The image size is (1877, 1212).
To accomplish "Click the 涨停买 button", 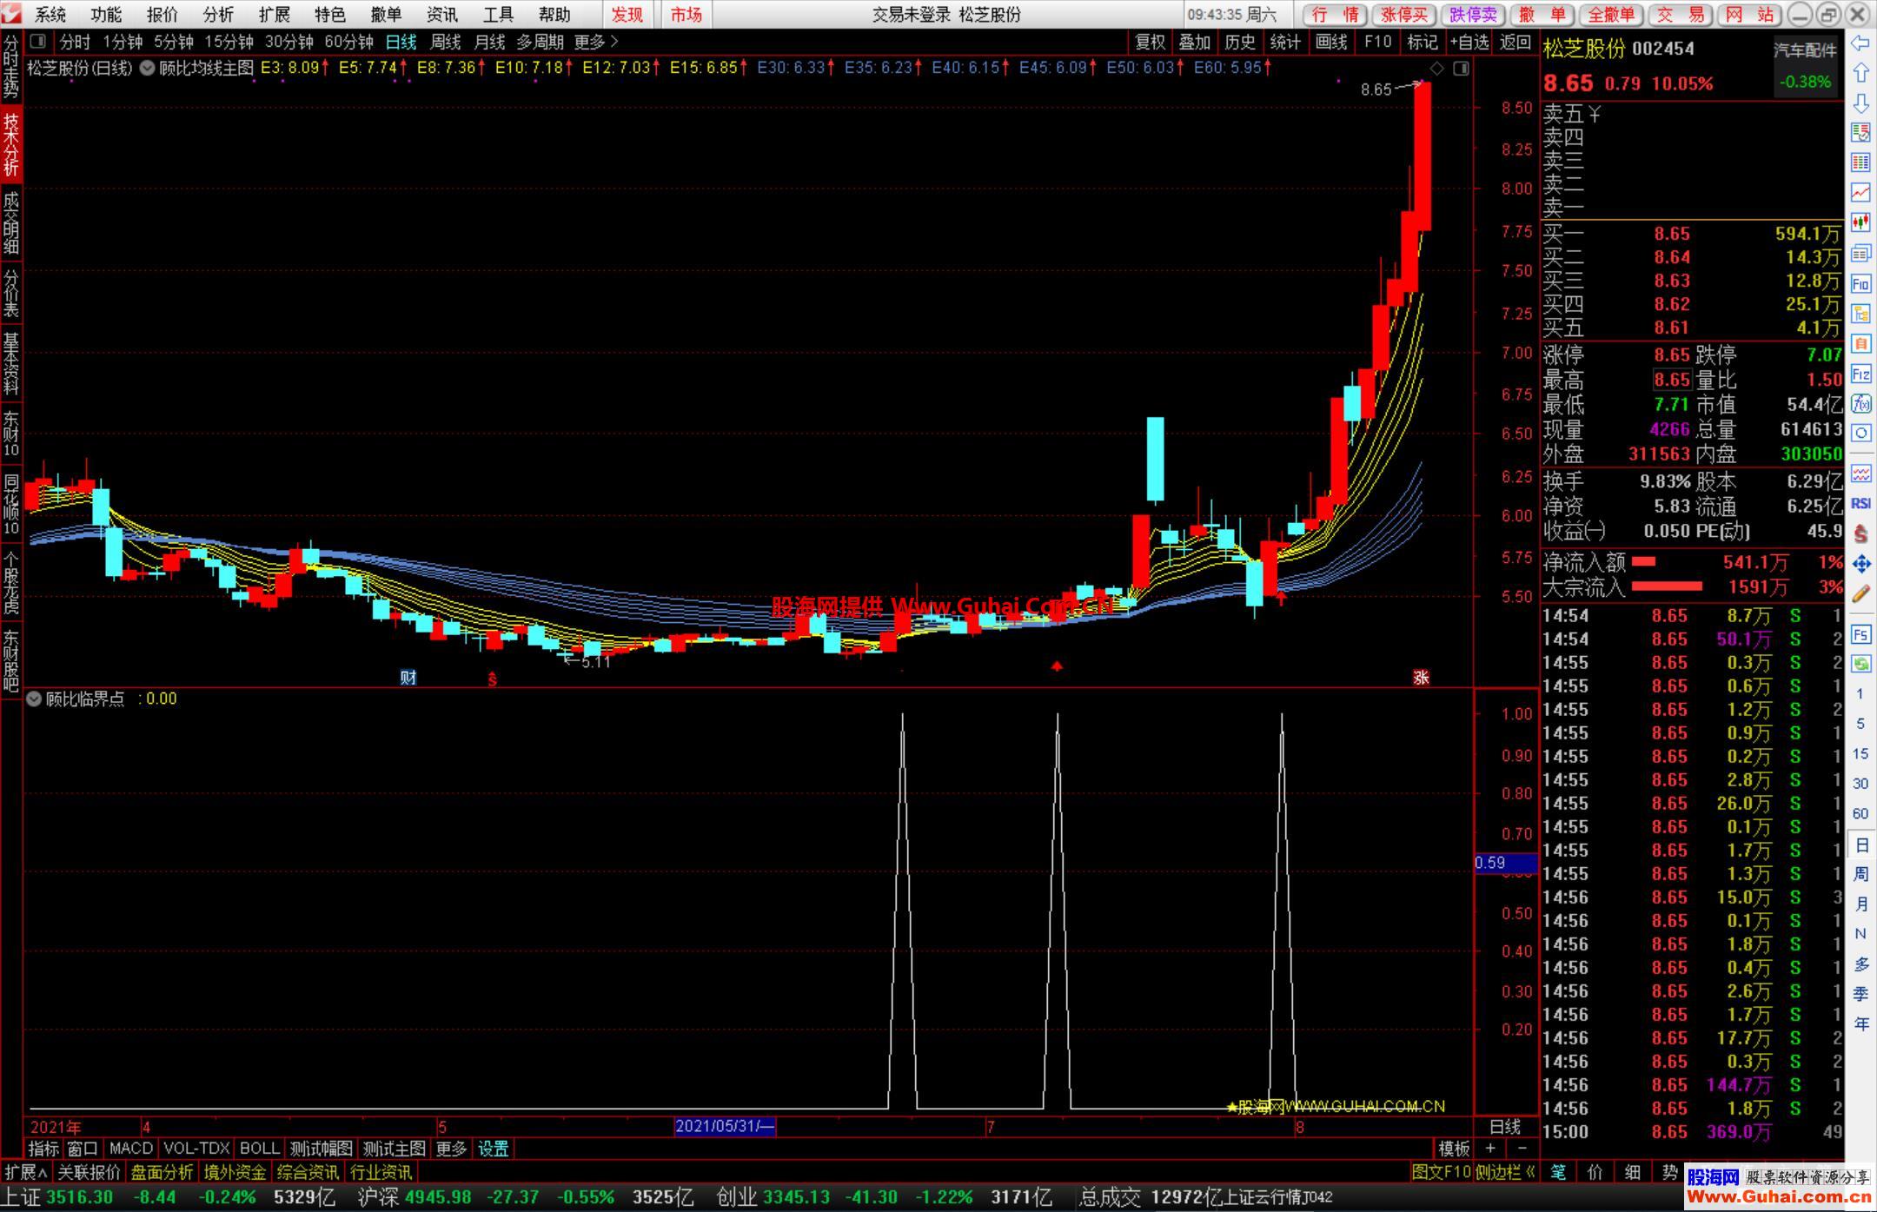I will coord(1404,15).
